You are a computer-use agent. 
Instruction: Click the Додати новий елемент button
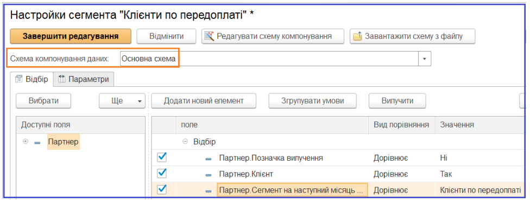pyautogui.click(x=204, y=100)
